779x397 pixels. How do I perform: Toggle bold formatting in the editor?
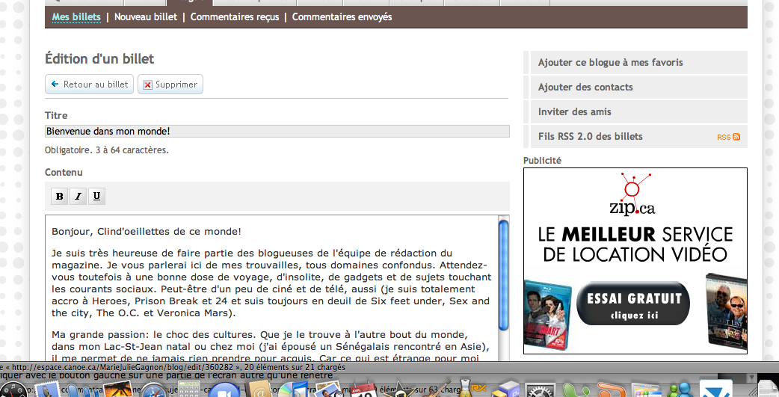59,197
